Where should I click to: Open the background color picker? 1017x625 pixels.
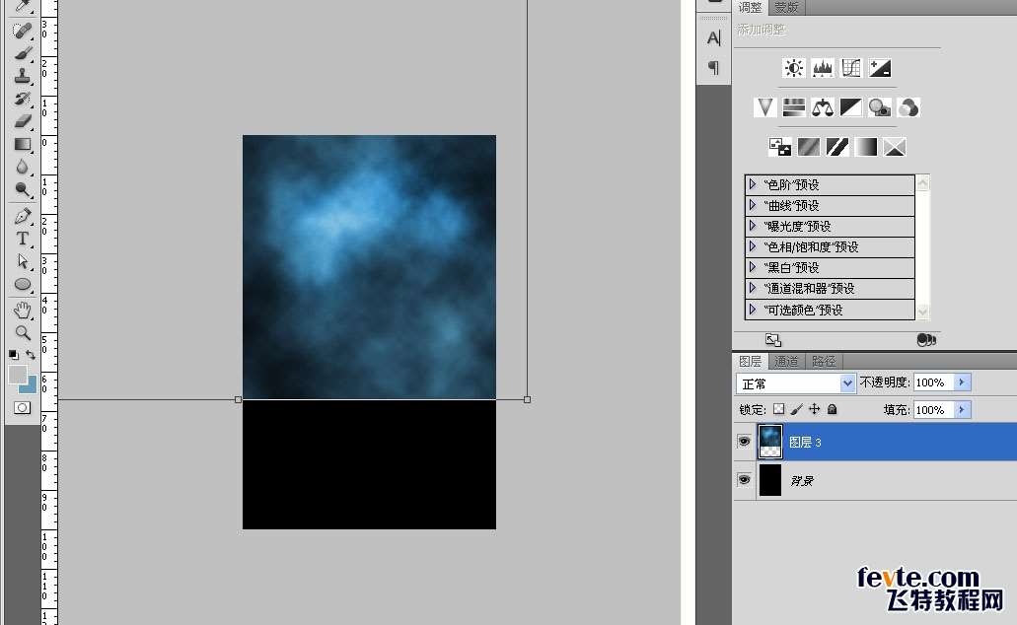pos(30,387)
